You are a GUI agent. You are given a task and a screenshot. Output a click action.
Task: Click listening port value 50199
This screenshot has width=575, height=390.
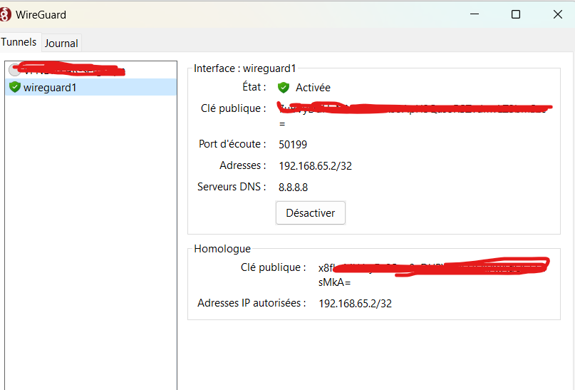click(293, 145)
